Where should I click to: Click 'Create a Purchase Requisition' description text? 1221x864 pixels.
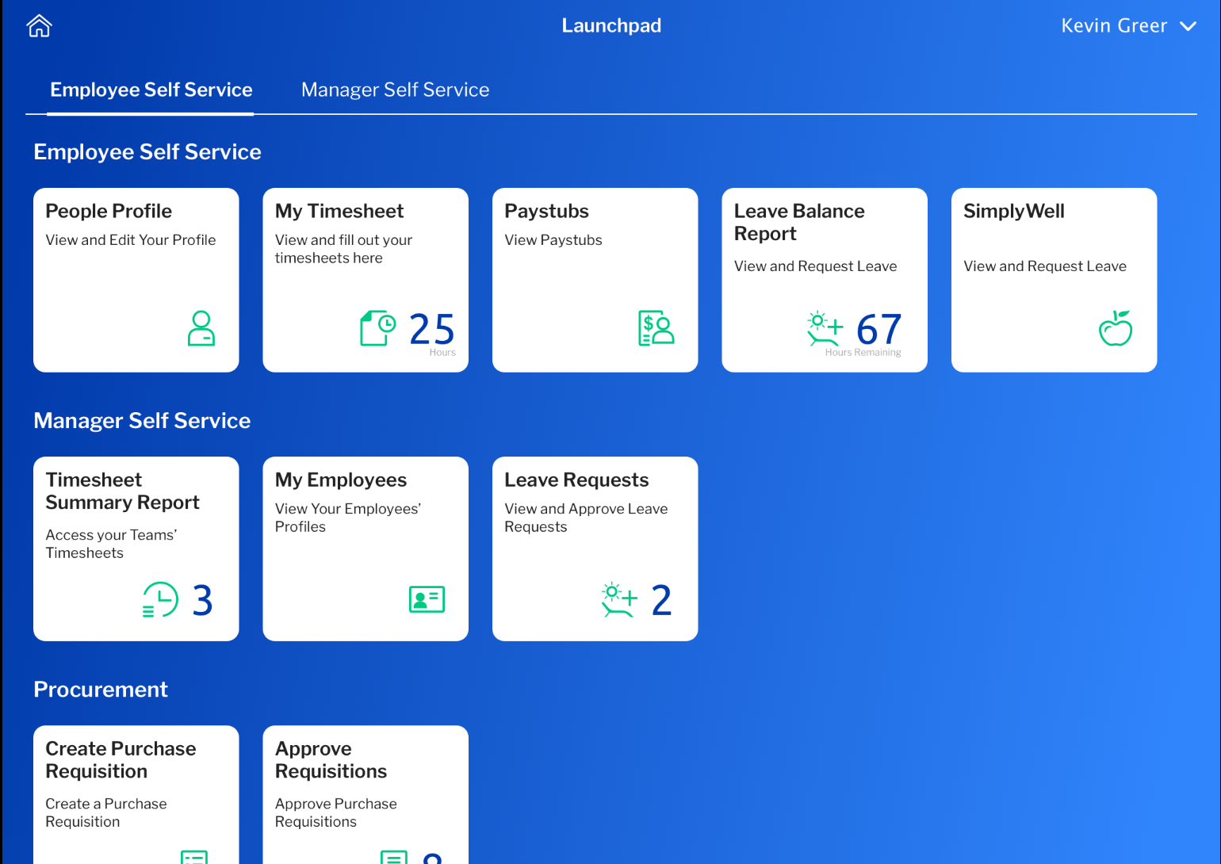point(106,812)
